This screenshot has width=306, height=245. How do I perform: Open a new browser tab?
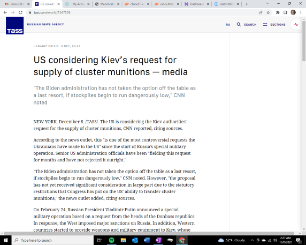coord(247,4)
